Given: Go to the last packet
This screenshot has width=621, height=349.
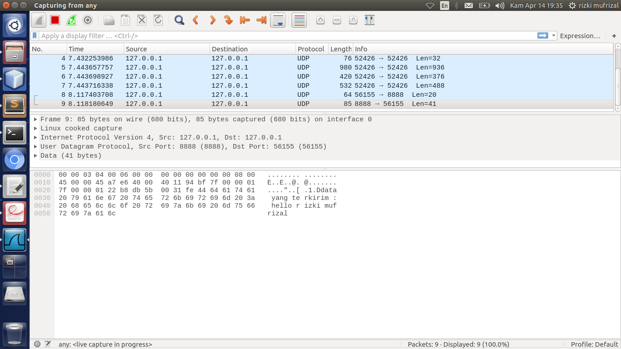Looking at the screenshot, I should (261, 20).
